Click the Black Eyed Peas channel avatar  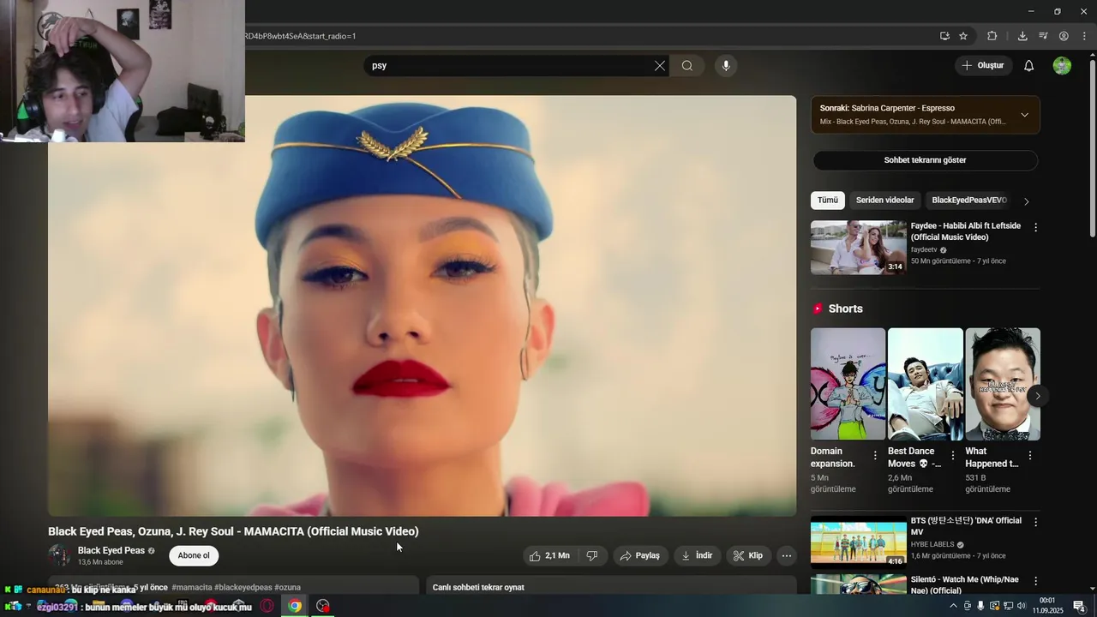click(x=60, y=555)
